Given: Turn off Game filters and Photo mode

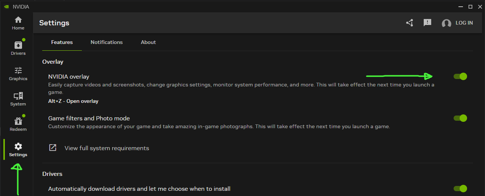Looking at the screenshot, I should [x=460, y=118].
